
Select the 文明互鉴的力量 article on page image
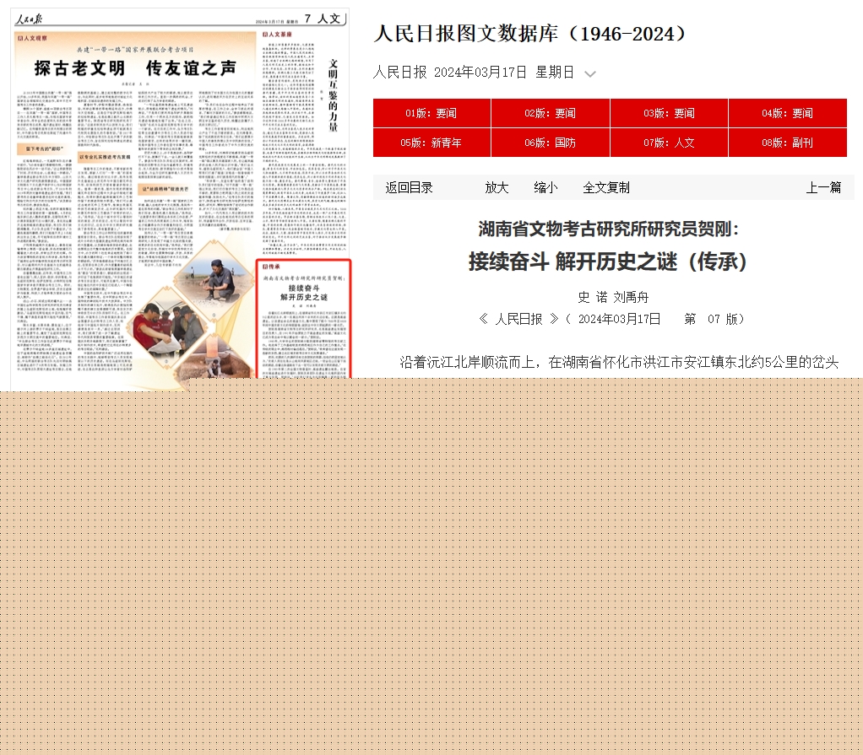[x=333, y=95]
